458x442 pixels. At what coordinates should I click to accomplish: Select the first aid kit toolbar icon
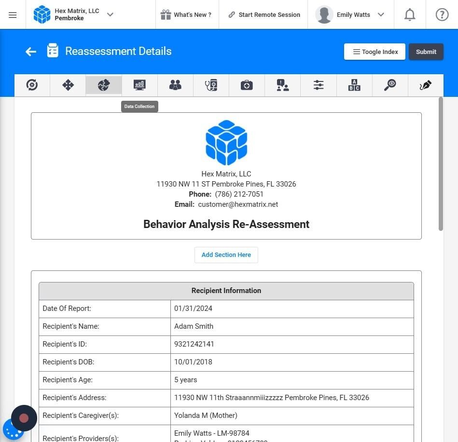(247, 85)
